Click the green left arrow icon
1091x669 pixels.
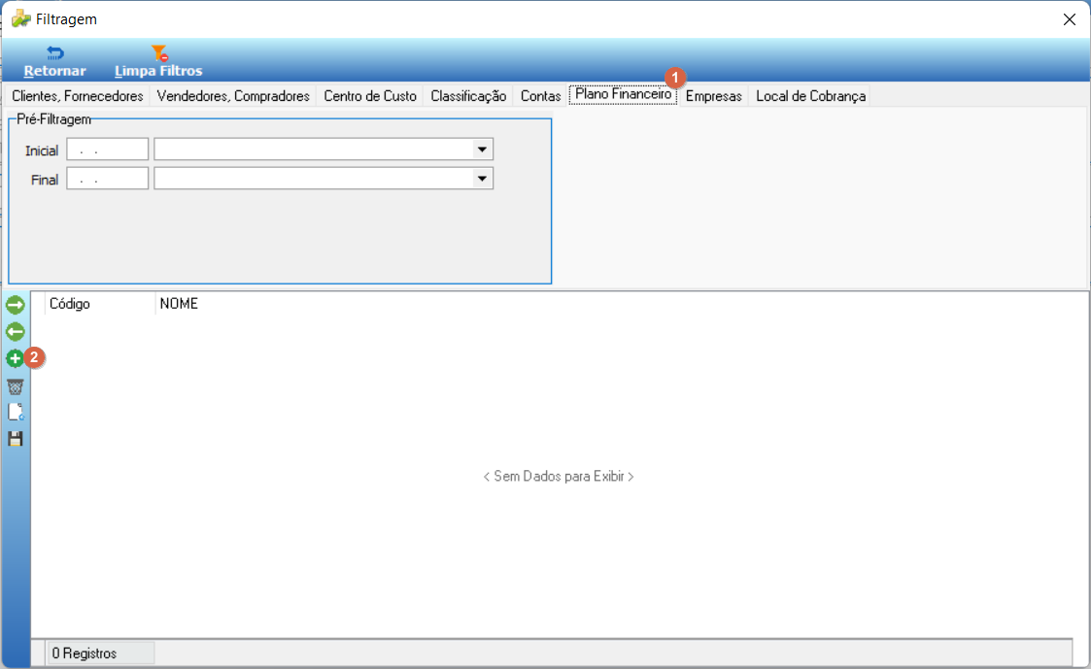pyautogui.click(x=16, y=332)
